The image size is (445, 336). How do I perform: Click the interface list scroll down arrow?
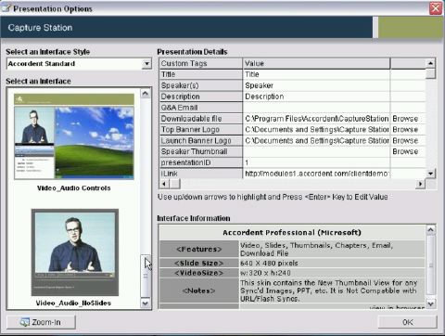click(x=146, y=304)
